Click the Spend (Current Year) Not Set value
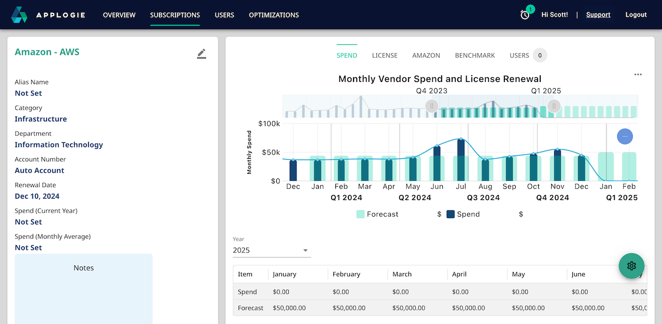The image size is (662, 324). click(29, 222)
